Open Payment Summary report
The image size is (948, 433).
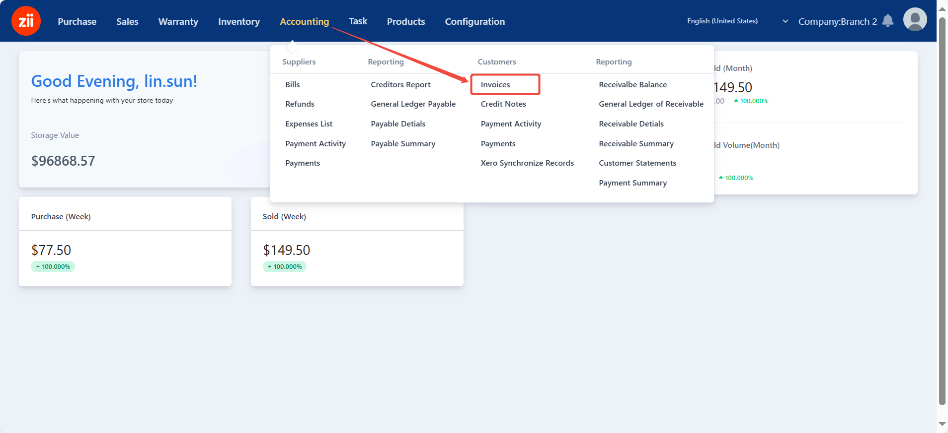point(632,183)
